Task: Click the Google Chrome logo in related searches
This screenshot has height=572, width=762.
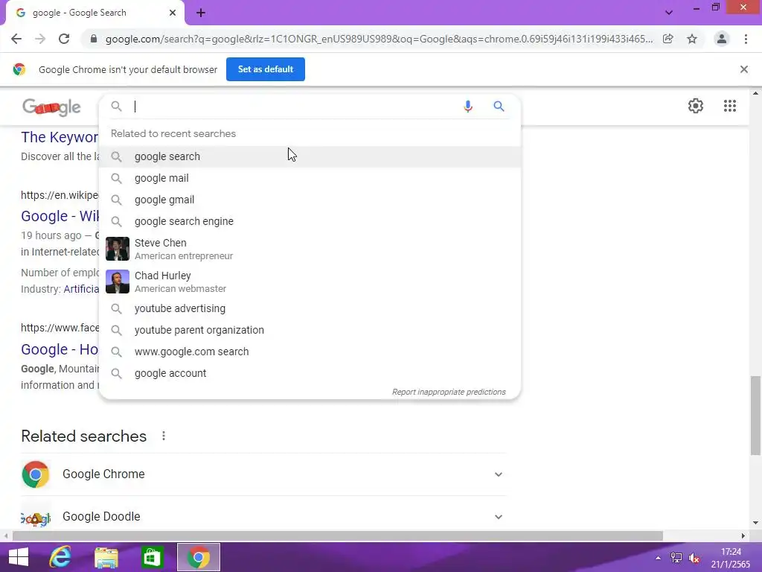Action: [x=36, y=474]
